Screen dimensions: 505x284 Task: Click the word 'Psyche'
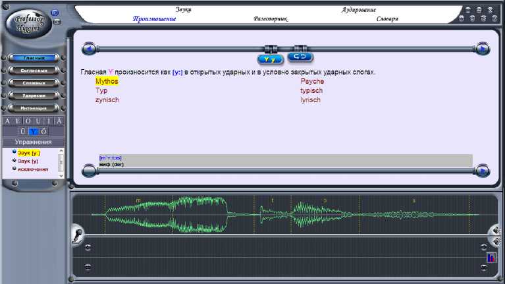(312, 81)
